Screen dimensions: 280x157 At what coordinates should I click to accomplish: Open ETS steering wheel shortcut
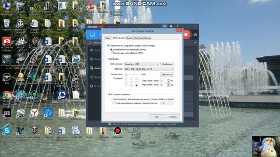point(7,77)
